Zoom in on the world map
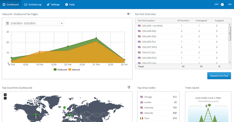Image resolution: width=234 pixels, height=122 pixels. pyautogui.click(x=5, y=95)
